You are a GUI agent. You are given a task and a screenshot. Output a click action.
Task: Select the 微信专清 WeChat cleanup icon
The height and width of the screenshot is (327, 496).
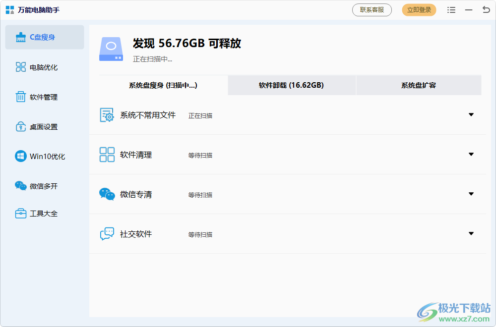(x=106, y=194)
